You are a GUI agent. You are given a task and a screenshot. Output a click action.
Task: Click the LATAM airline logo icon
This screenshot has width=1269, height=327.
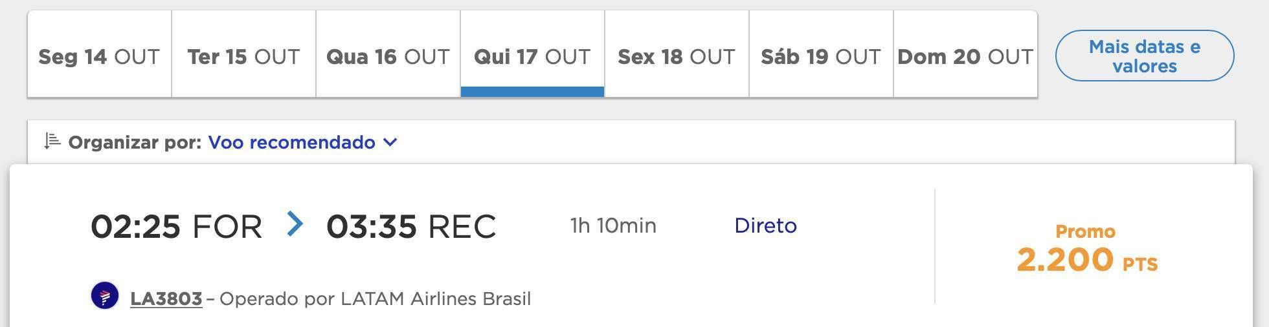click(x=105, y=296)
